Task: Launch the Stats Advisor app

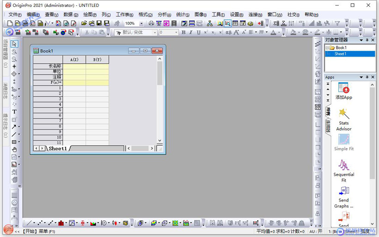Action: coord(343,120)
